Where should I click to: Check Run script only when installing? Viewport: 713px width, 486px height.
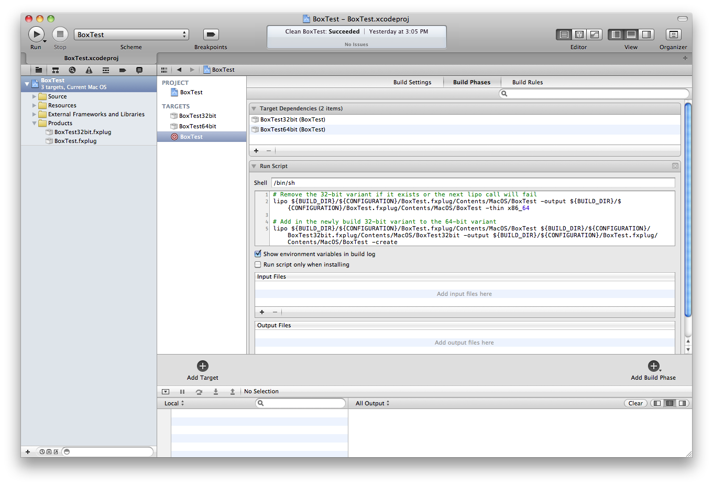click(258, 264)
